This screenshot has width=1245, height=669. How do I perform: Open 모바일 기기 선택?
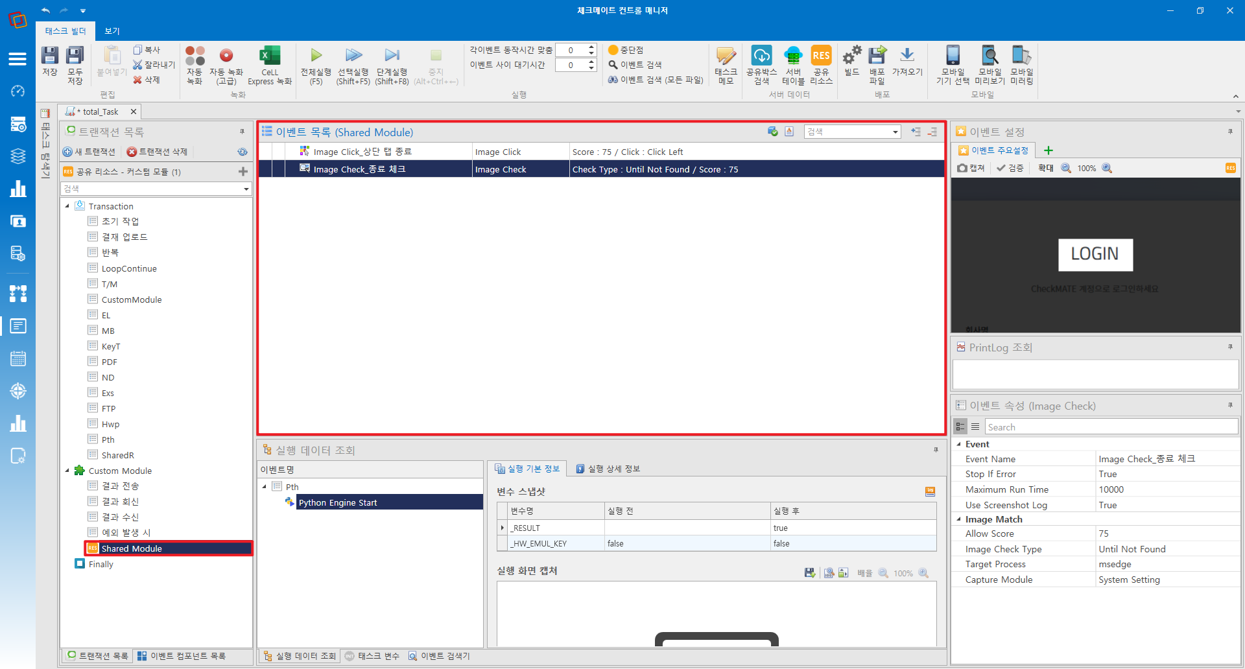tap(953, 65)
